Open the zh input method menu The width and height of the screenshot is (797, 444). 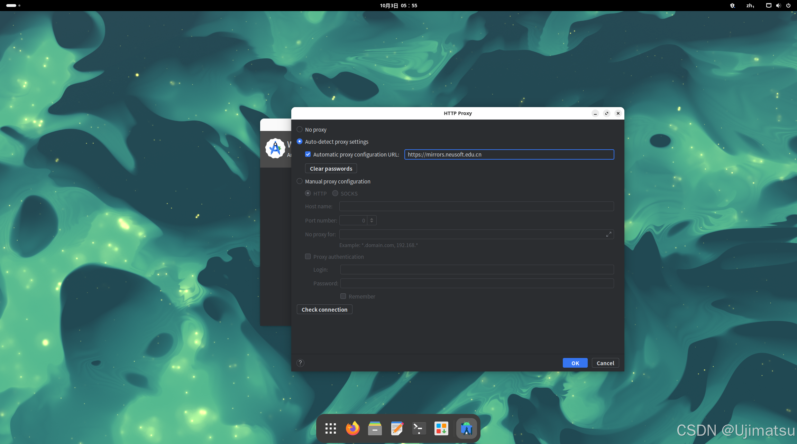pyautogui.click(x=750, y=6)
